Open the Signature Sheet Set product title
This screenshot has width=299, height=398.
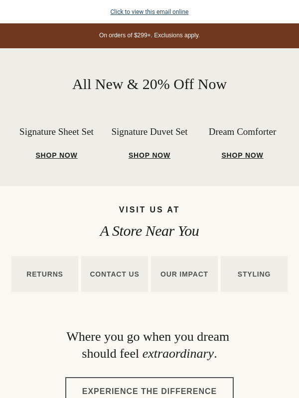[56, 132]
